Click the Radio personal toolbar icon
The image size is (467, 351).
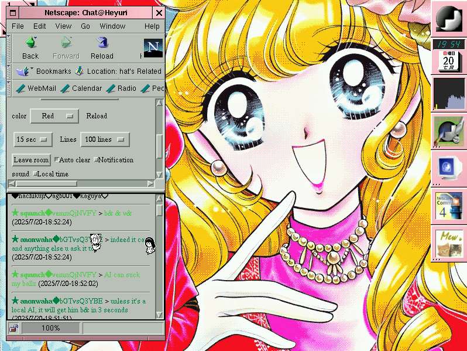coord(111,88)
